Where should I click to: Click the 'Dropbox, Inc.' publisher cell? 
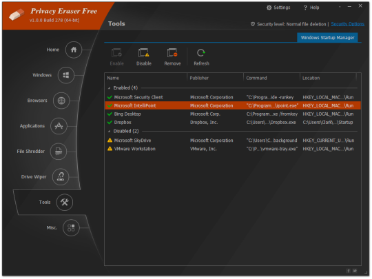click(204, 123)
